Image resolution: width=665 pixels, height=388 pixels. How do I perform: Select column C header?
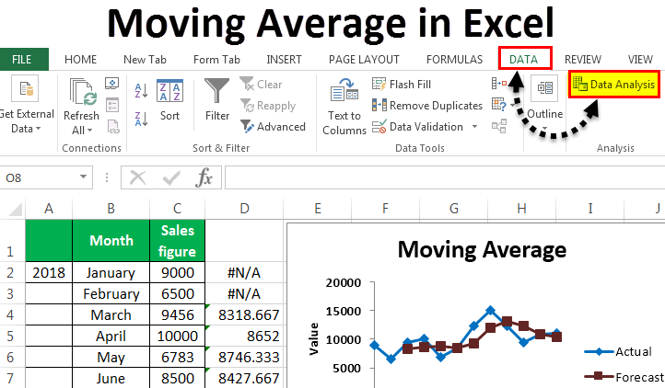[x=177, y=209]
